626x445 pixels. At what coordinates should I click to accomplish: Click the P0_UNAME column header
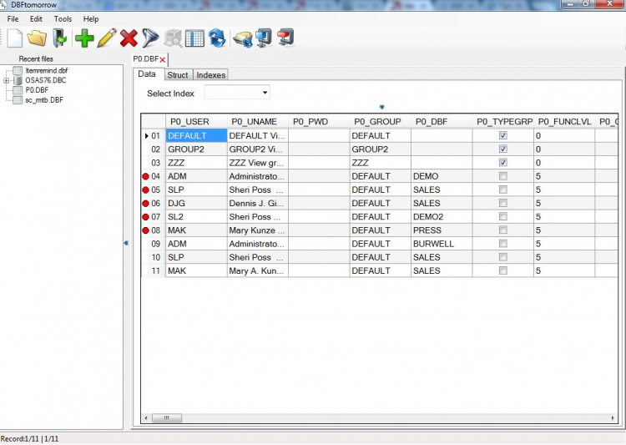[x=255, y=122]
